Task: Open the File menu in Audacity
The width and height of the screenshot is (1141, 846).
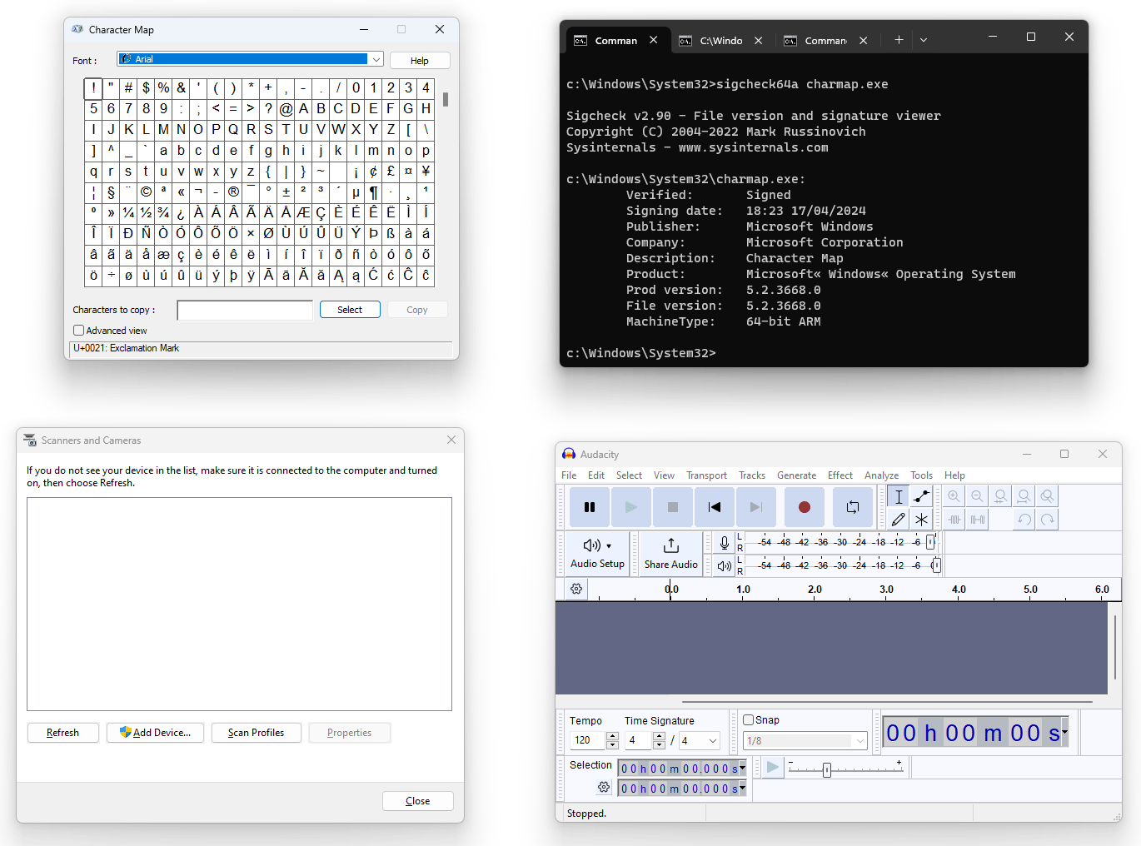Action: pyautogui.click(x=569, y=475)
